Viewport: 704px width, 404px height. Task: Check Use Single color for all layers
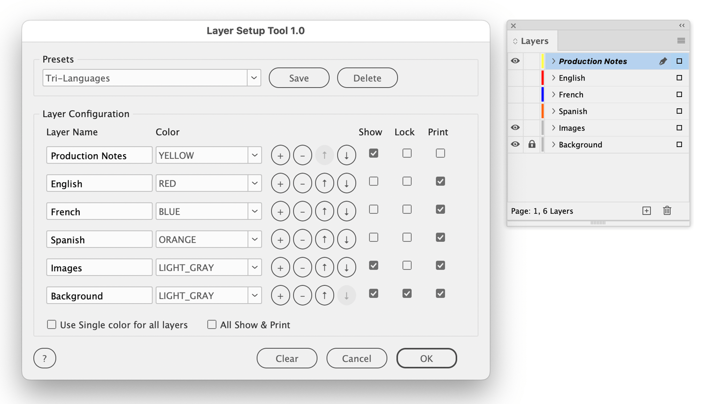point(52,325)
